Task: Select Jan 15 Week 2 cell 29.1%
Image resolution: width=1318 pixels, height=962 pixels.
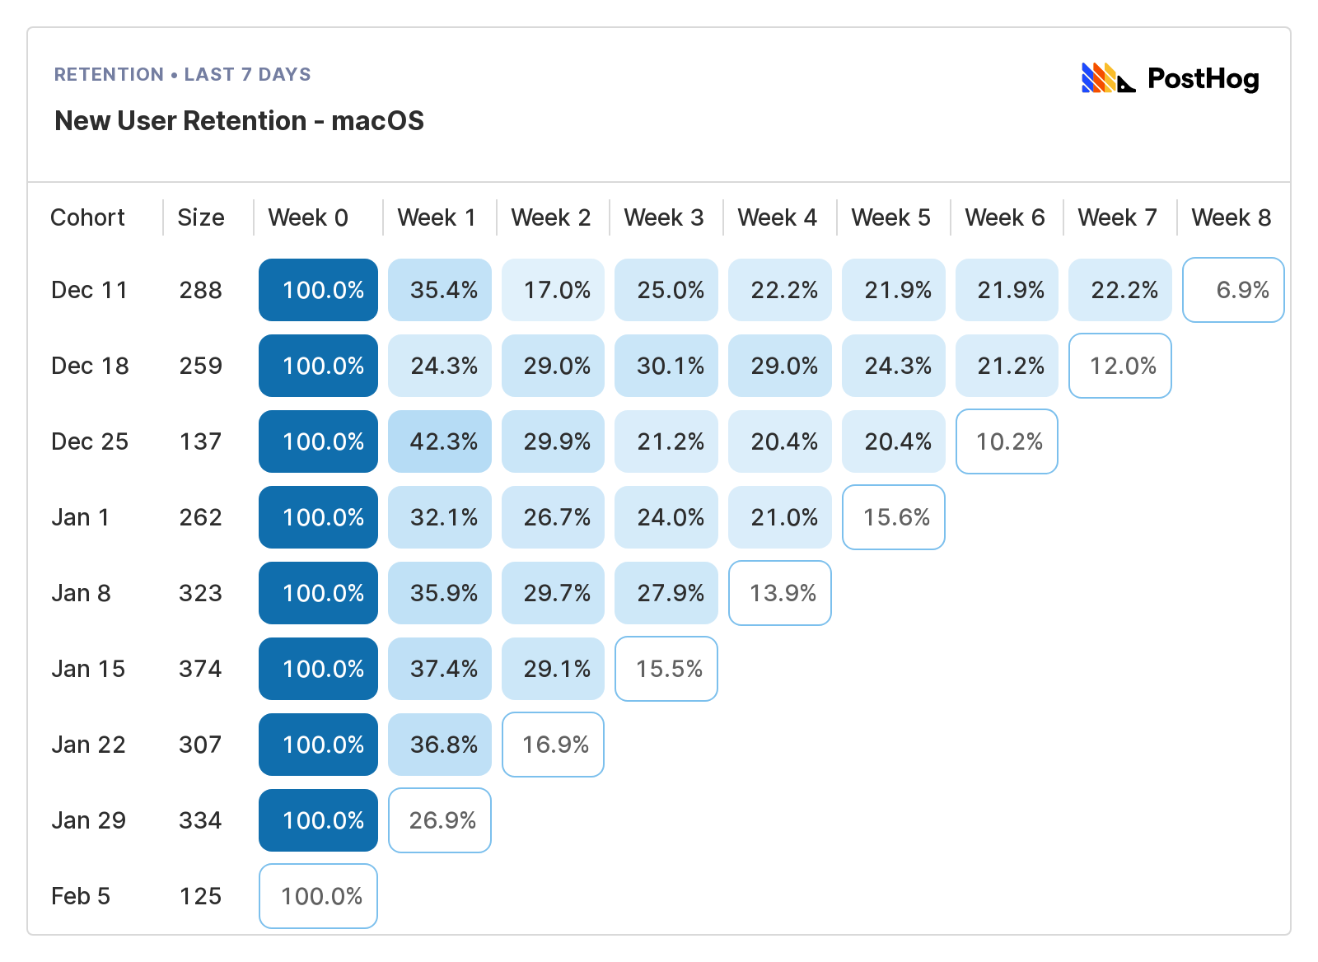Action: click(554, 669)
